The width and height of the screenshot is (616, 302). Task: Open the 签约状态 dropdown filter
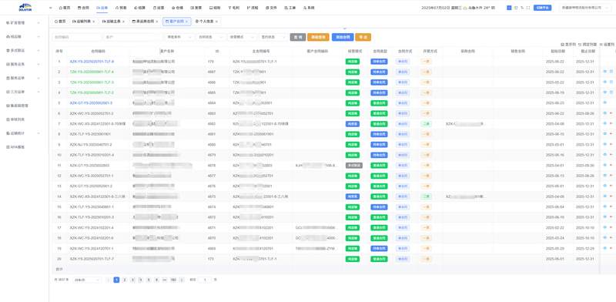(273, 37)
